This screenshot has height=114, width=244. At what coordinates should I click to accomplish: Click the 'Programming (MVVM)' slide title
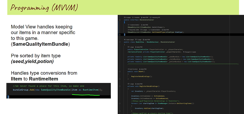[44, 8]
